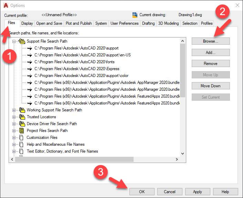Select the AutoCAD 2020\support path entry
The height and width of the screenshot is (198, 243).
pos(76,48)
